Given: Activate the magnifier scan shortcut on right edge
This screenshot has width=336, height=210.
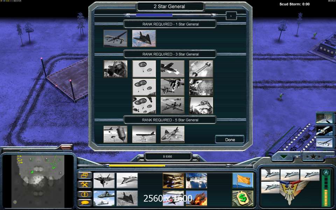Looking at the screenshot, I should 324,119.
